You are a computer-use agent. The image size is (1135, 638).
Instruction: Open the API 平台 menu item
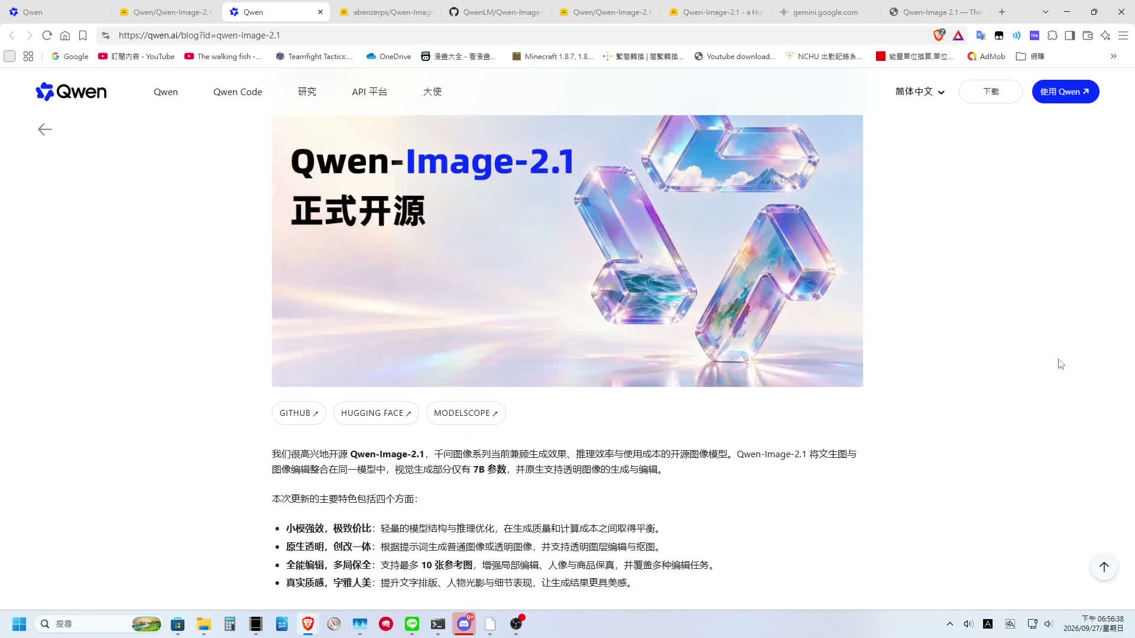(369, 92)
